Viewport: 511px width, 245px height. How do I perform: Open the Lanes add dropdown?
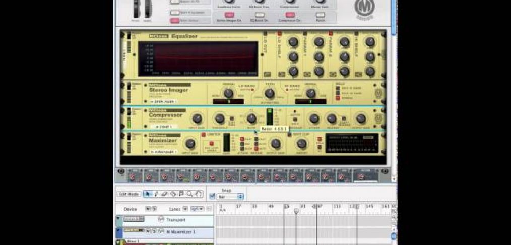pyautogui.click(x=185, y=209)
